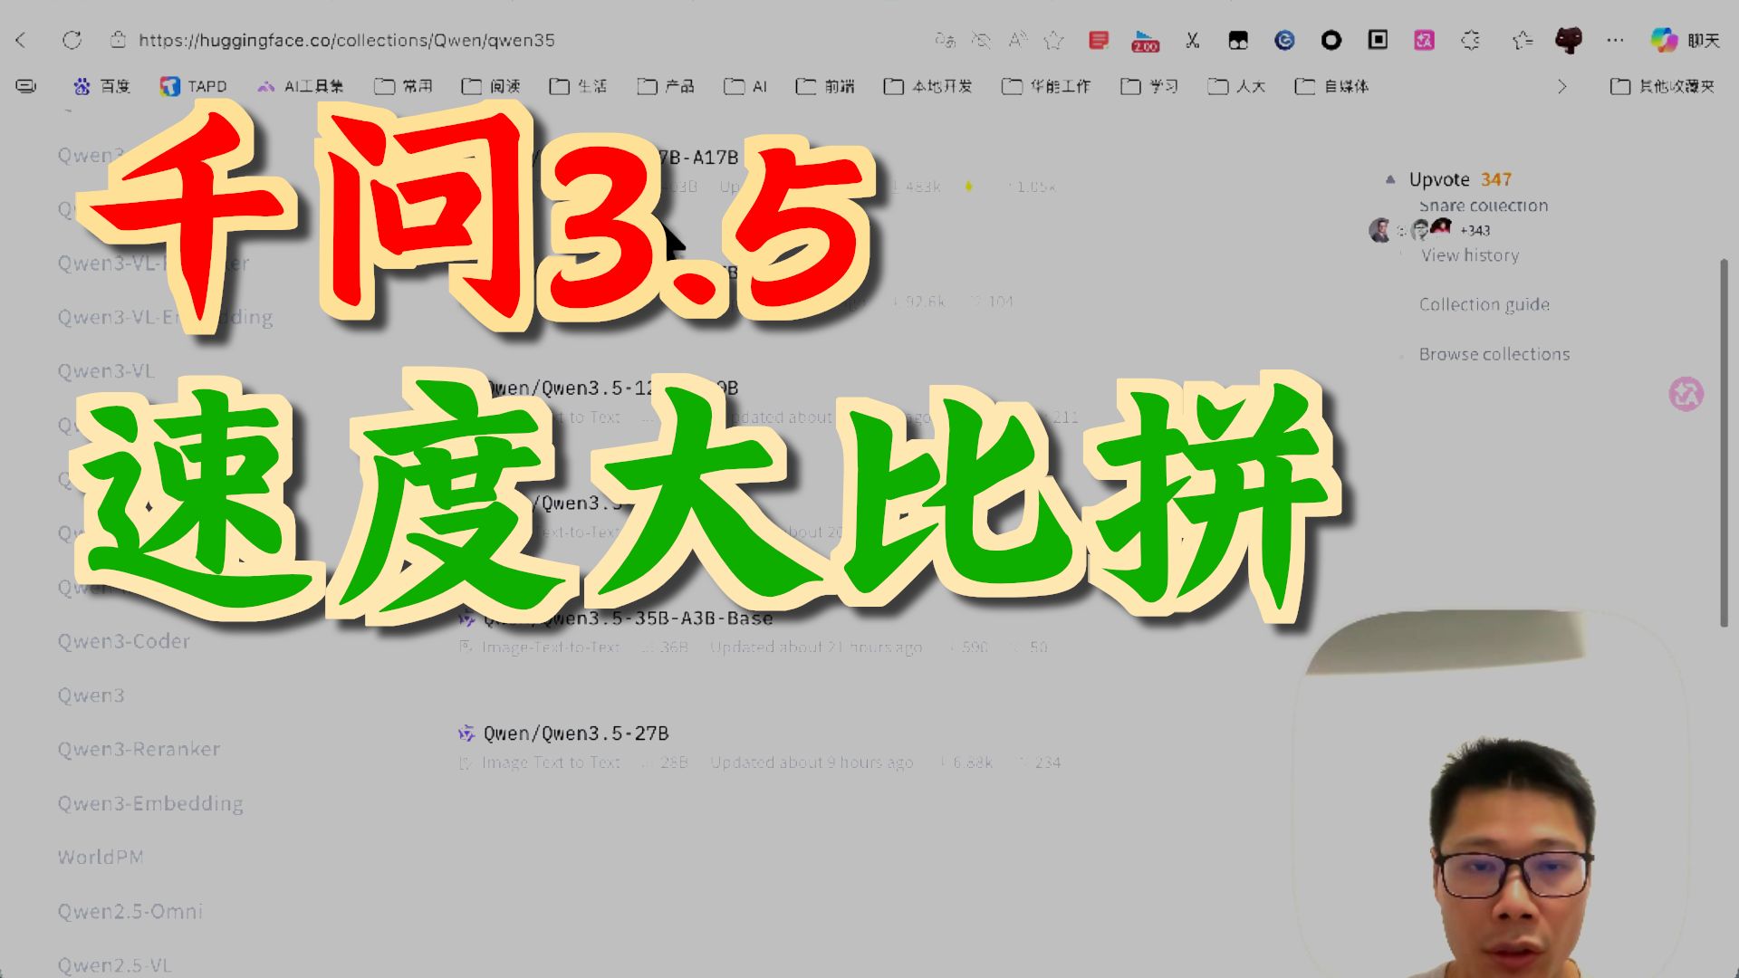
Task: Open the scissors screenshot extension
Action: (x=1192, y=40)
